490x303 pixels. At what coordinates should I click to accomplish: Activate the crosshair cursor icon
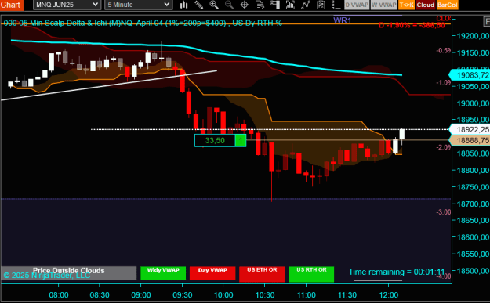245,5
